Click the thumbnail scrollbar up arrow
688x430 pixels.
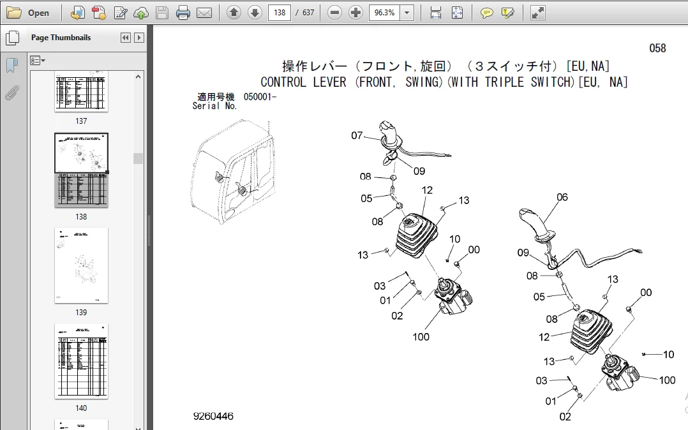(138, 77)
